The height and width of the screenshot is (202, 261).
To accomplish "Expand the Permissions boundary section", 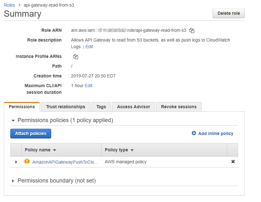I will 13,181.
